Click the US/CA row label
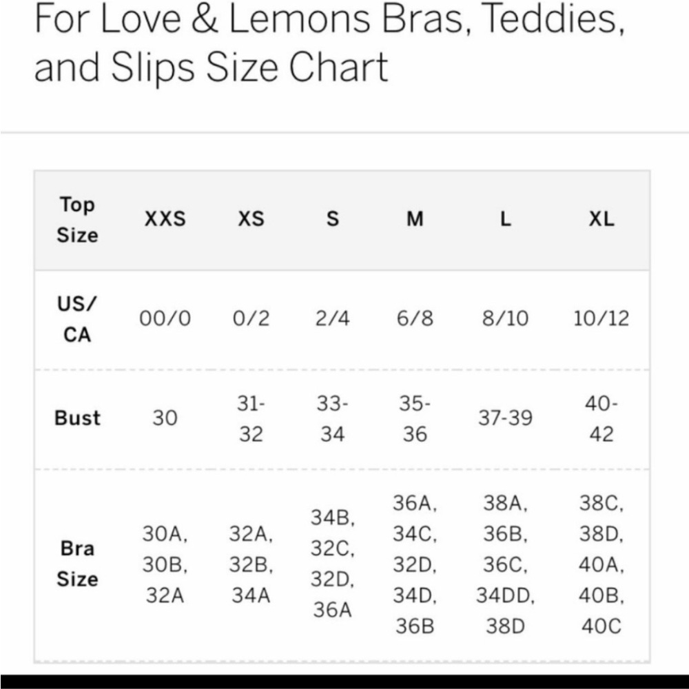689x689 pixels. tap(77, 319)
